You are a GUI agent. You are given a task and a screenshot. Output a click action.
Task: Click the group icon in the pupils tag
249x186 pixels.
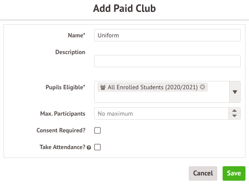pos(103,87)
